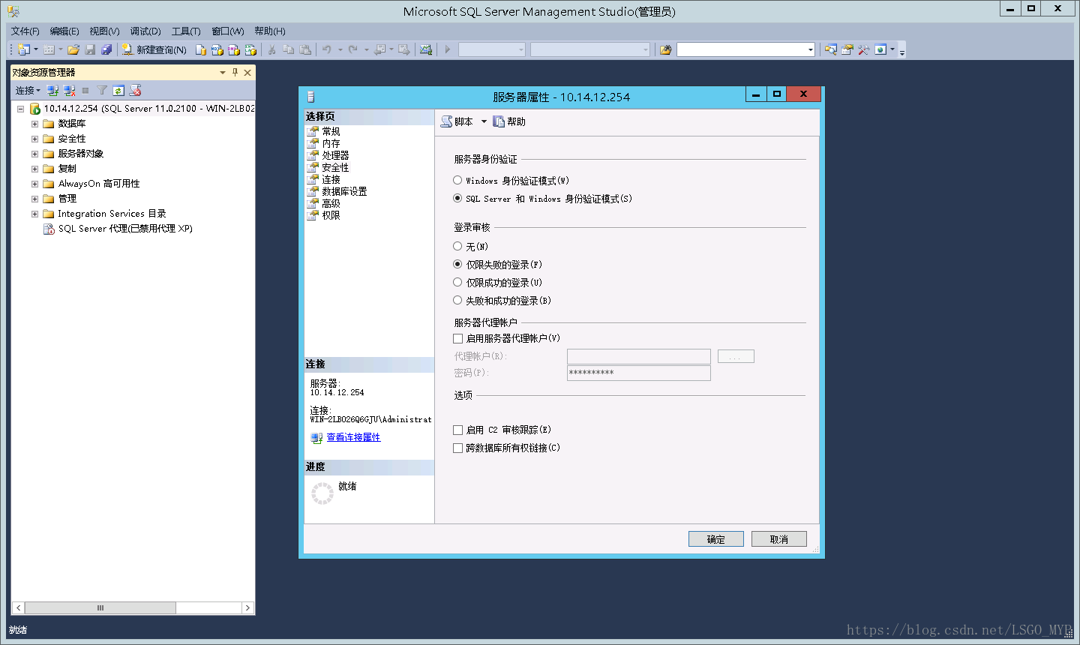Select SQL Server 和 Windows 身份验证模式

tap(457, 198)
